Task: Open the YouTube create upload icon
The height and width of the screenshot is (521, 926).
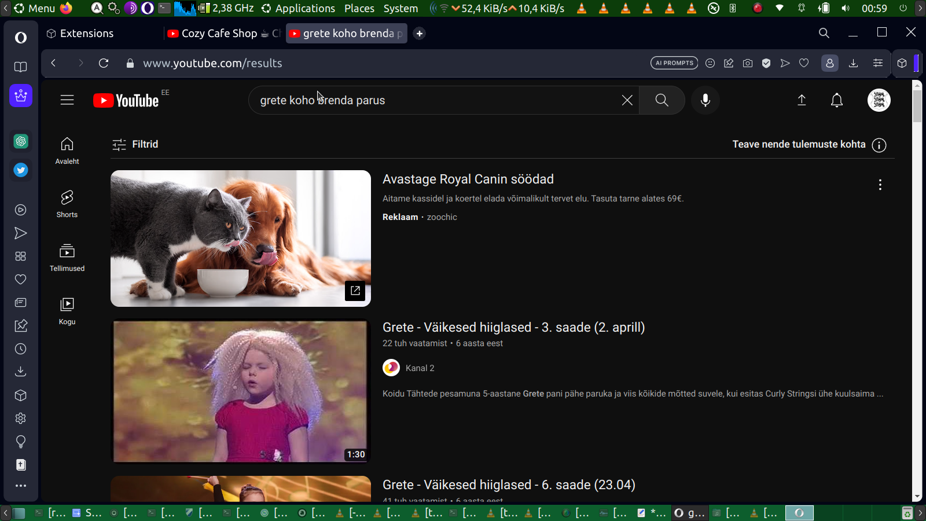Action: point(802,100)
